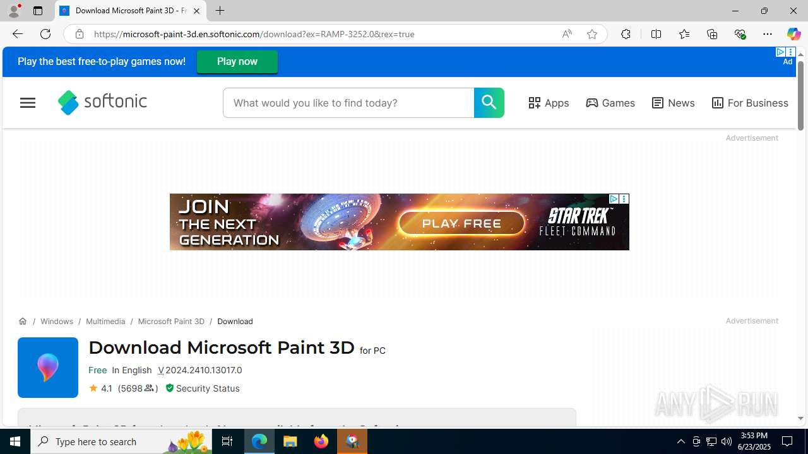
Task: Open the Softonic hamburger menu
Action: (x=28, y=103)
